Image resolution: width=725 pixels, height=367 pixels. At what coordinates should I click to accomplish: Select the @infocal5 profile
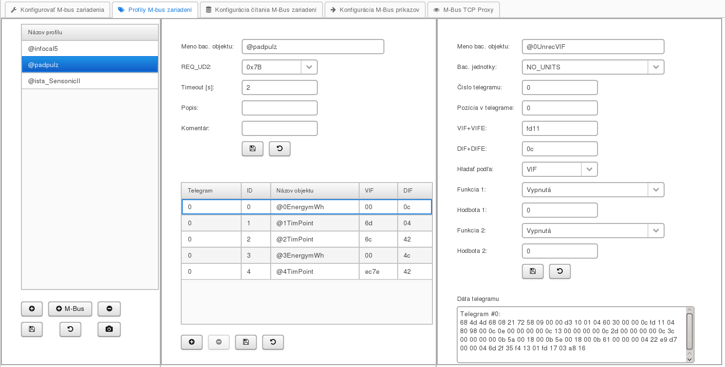[90, 48]
